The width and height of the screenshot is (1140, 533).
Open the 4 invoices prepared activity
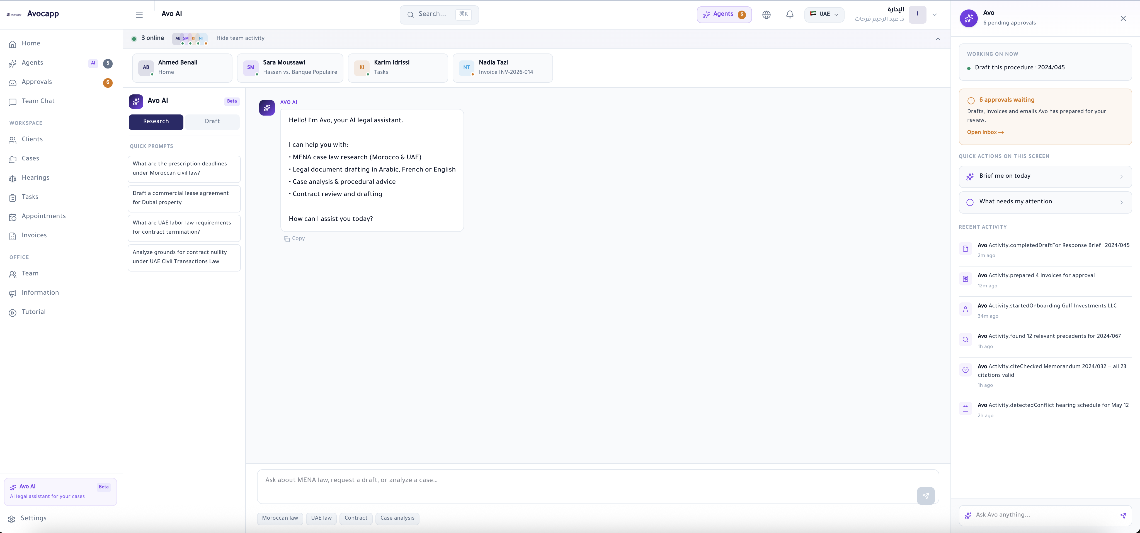(x=1045, y=281)
